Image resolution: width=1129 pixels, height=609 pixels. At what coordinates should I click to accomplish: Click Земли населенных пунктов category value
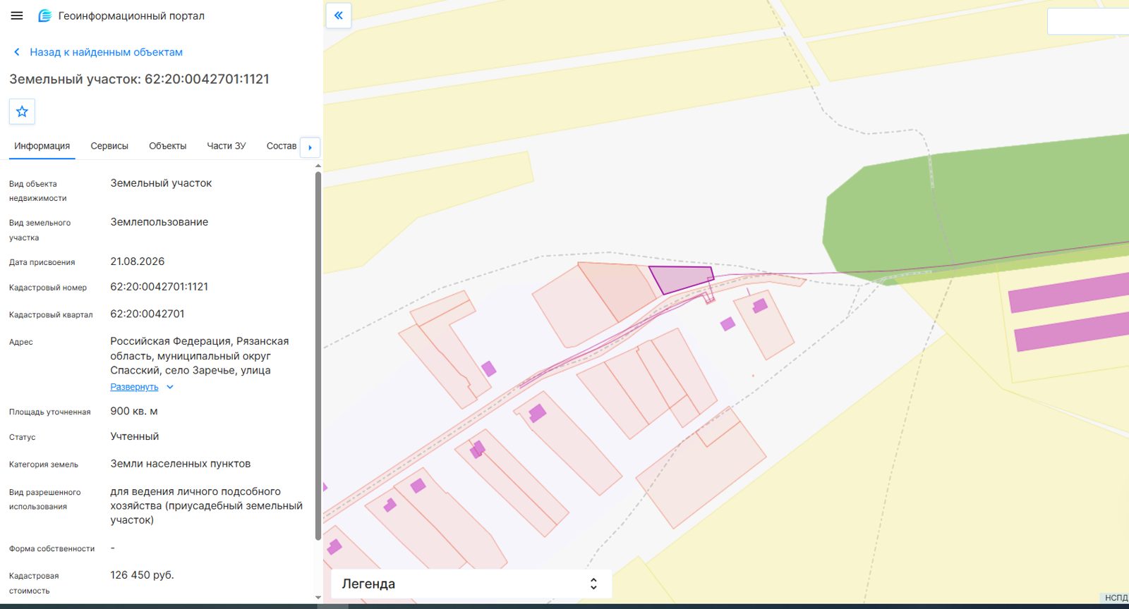click(x=181, y=464)
